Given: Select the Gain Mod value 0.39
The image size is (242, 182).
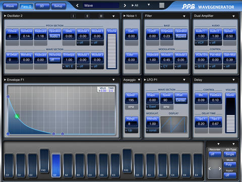Looking at the screenshot, I should (x=229, y=60).
